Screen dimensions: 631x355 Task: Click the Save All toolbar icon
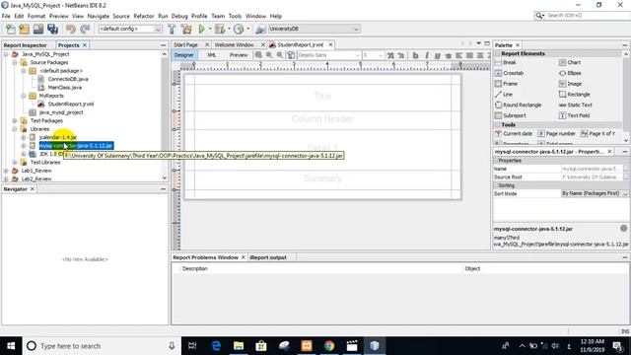tap(52, 29)
